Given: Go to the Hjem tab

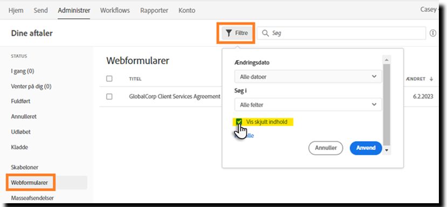Looking at the screenshot, I should pyautogui.click(x=16, y=11).
